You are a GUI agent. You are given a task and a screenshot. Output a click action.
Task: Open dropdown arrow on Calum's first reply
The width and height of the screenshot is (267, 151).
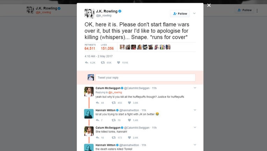195,88
